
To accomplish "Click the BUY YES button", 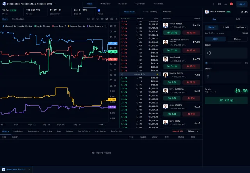I will 226,101.
